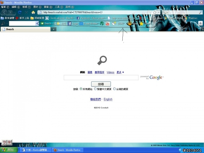Screen dimensions: 204x153
Task: Open the Games star toolbar item
Action: click(x=145, y=24)
